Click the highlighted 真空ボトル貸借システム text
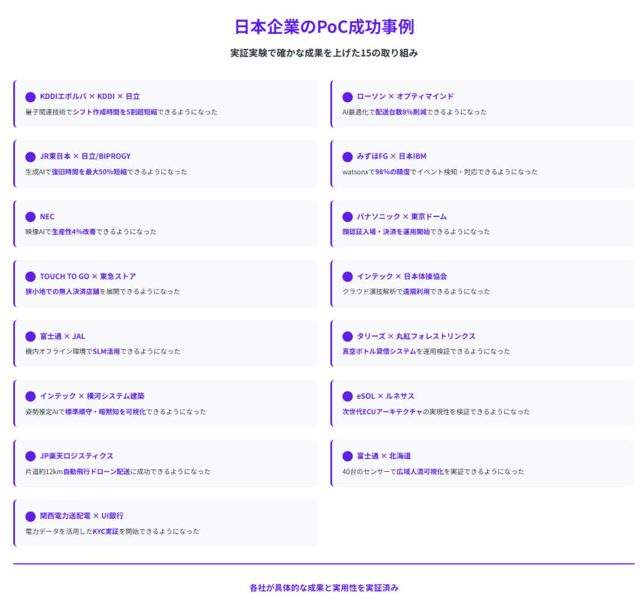This screenshot has height=607, width=644. click(x=379, y=352)
